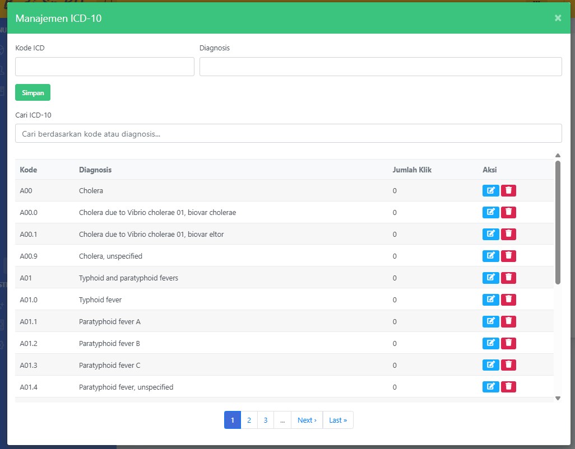
Task: Jump to the Last page
Action: 338,420
